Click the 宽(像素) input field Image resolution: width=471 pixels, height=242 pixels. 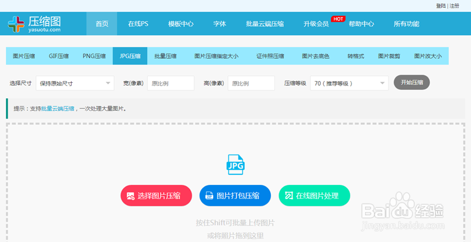[x=171, y=83]
